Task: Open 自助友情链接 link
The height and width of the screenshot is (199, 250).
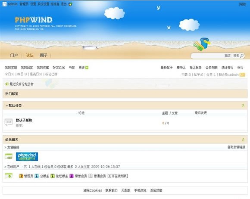Action: coord(236,147)
